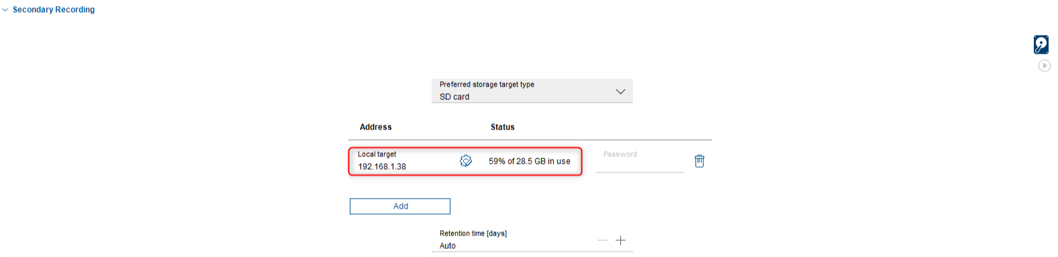Decrease retention time with minus icon

click(602, 240)
